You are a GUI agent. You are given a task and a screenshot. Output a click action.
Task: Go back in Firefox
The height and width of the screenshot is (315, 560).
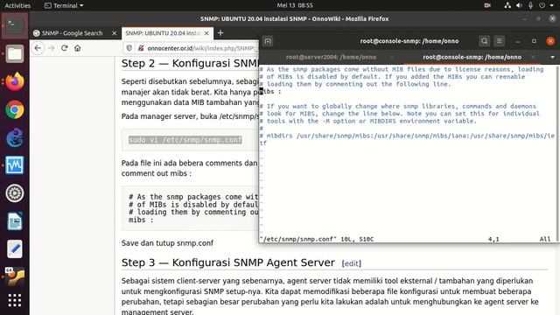(38, 48)
